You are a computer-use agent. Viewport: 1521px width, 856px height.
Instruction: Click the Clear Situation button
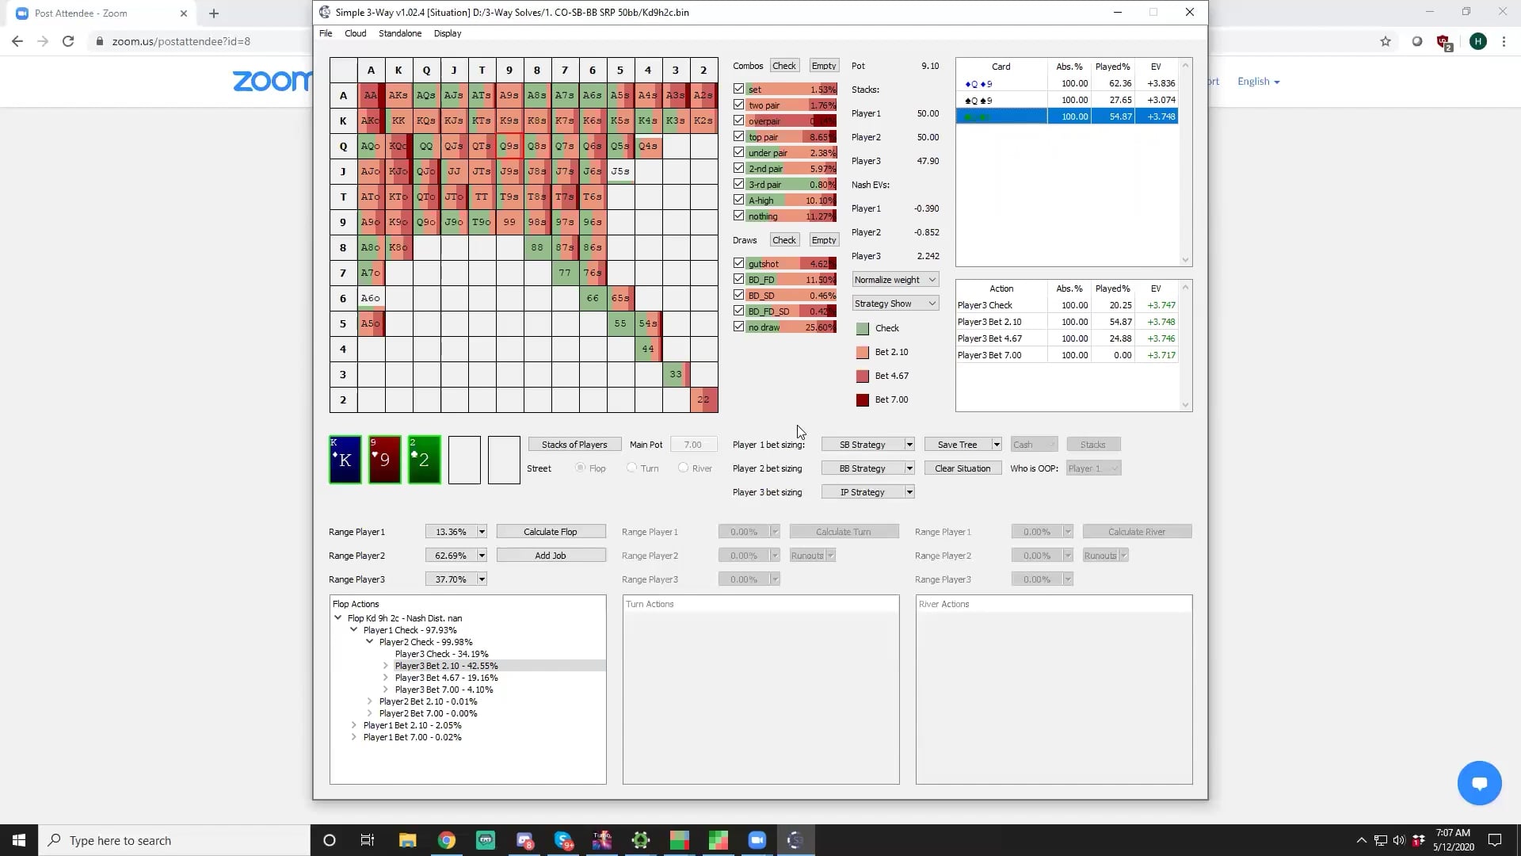click(x=963, y=468)
